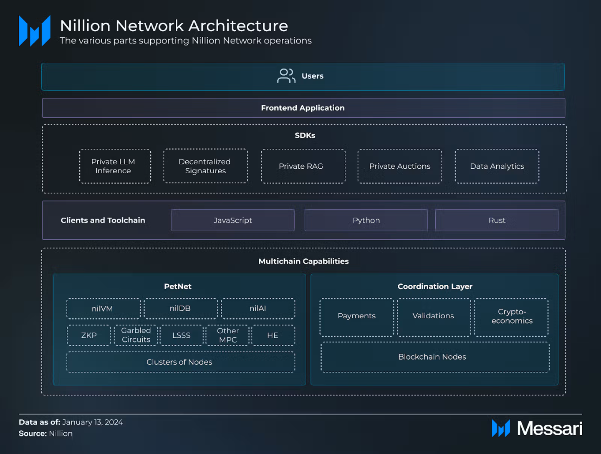Open the Data Analytics box

click(497, 166)
